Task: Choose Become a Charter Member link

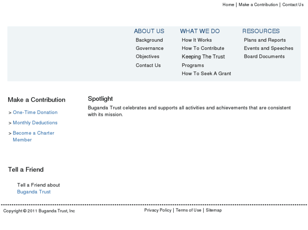Action: [x=33, y=136]
